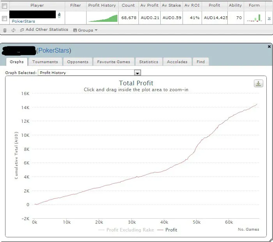This screenshot has width=273, height=242.
Task: Click the player badge icon beside name
Action: 59,15
